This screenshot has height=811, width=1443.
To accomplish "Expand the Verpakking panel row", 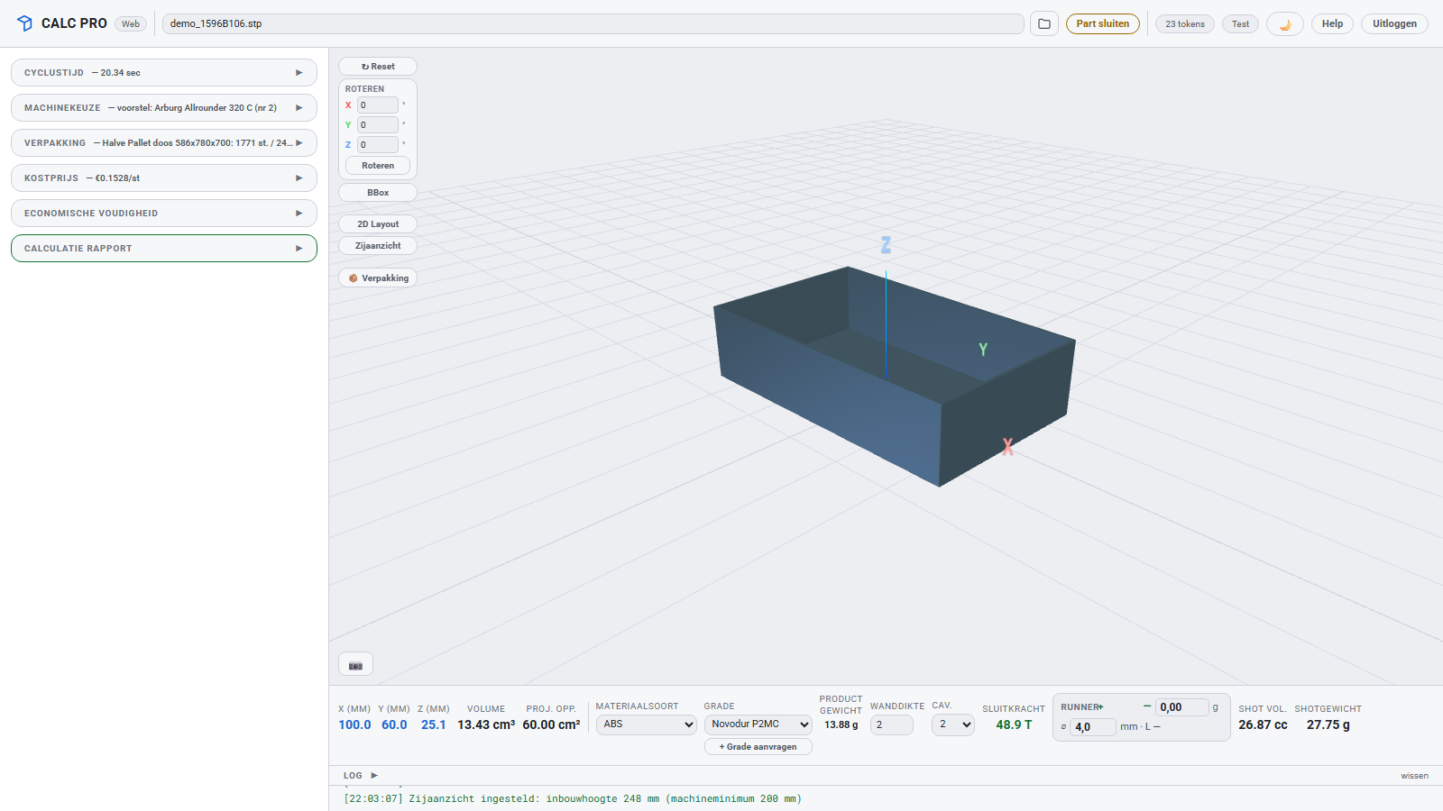I will (164, 142).
